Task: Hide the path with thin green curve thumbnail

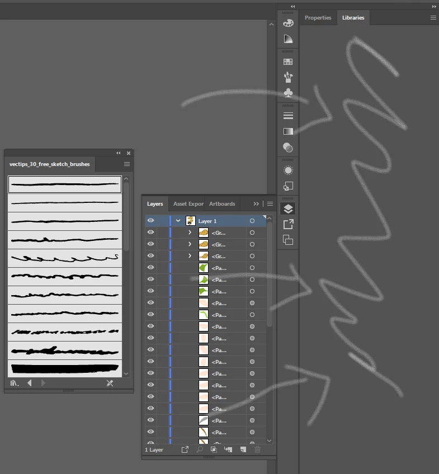Action: pyautogui.click(x=150, y=314)
